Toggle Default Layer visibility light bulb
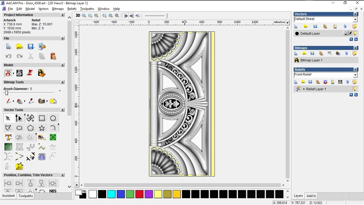Viewport: 364px width, 205px height. (x=355, y=33)
